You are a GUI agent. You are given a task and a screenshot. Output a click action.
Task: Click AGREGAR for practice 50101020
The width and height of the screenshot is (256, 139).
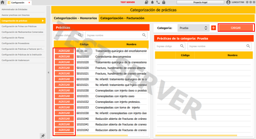click(64, 68)
